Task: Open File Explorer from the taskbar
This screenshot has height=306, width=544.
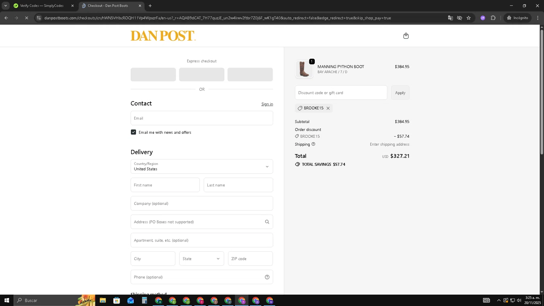Action: point(103,300)
